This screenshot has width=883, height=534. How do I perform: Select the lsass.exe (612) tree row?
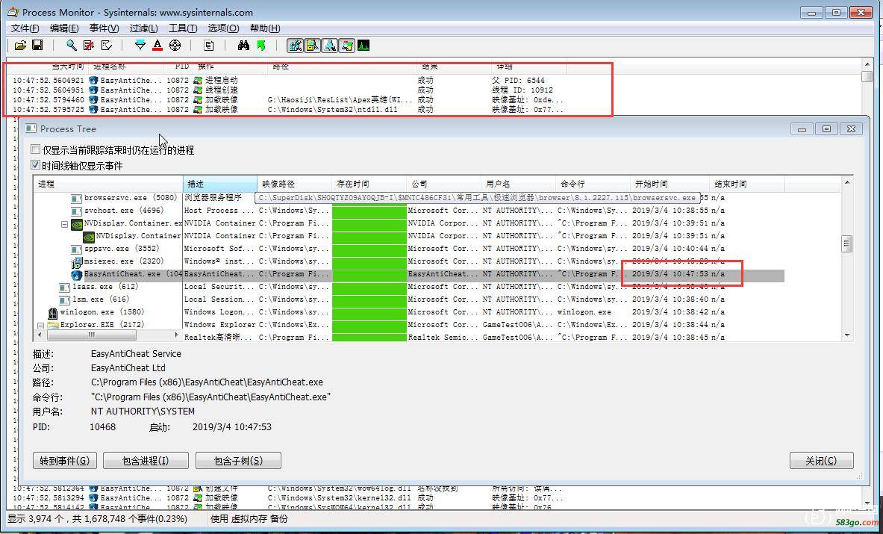tap(409, 287)
